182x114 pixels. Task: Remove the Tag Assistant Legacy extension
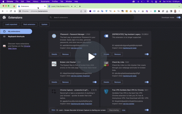point(118,54)
